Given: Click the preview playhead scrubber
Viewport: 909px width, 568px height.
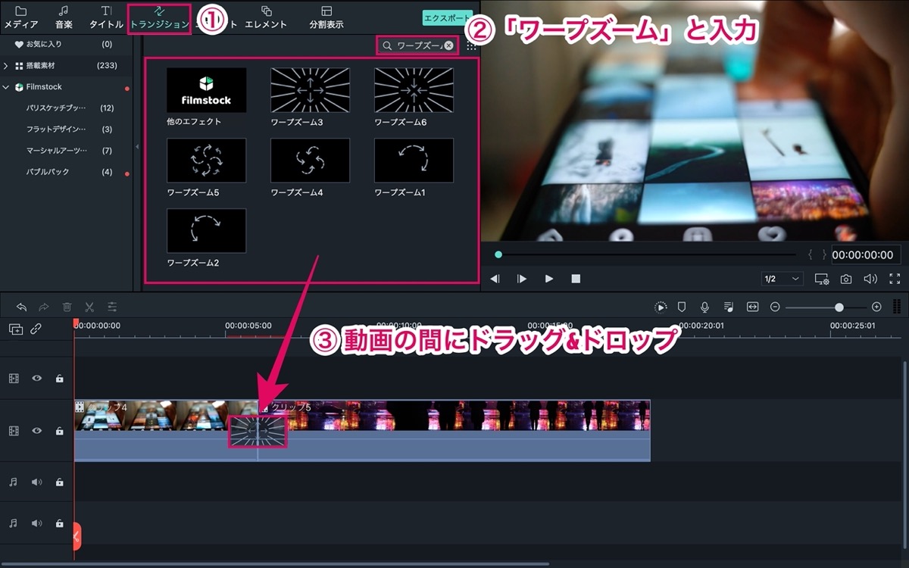Looking at the screenshot, I should click(x=498, y=254).
